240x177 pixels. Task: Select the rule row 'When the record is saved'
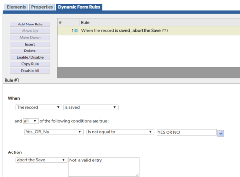[148, 31]
